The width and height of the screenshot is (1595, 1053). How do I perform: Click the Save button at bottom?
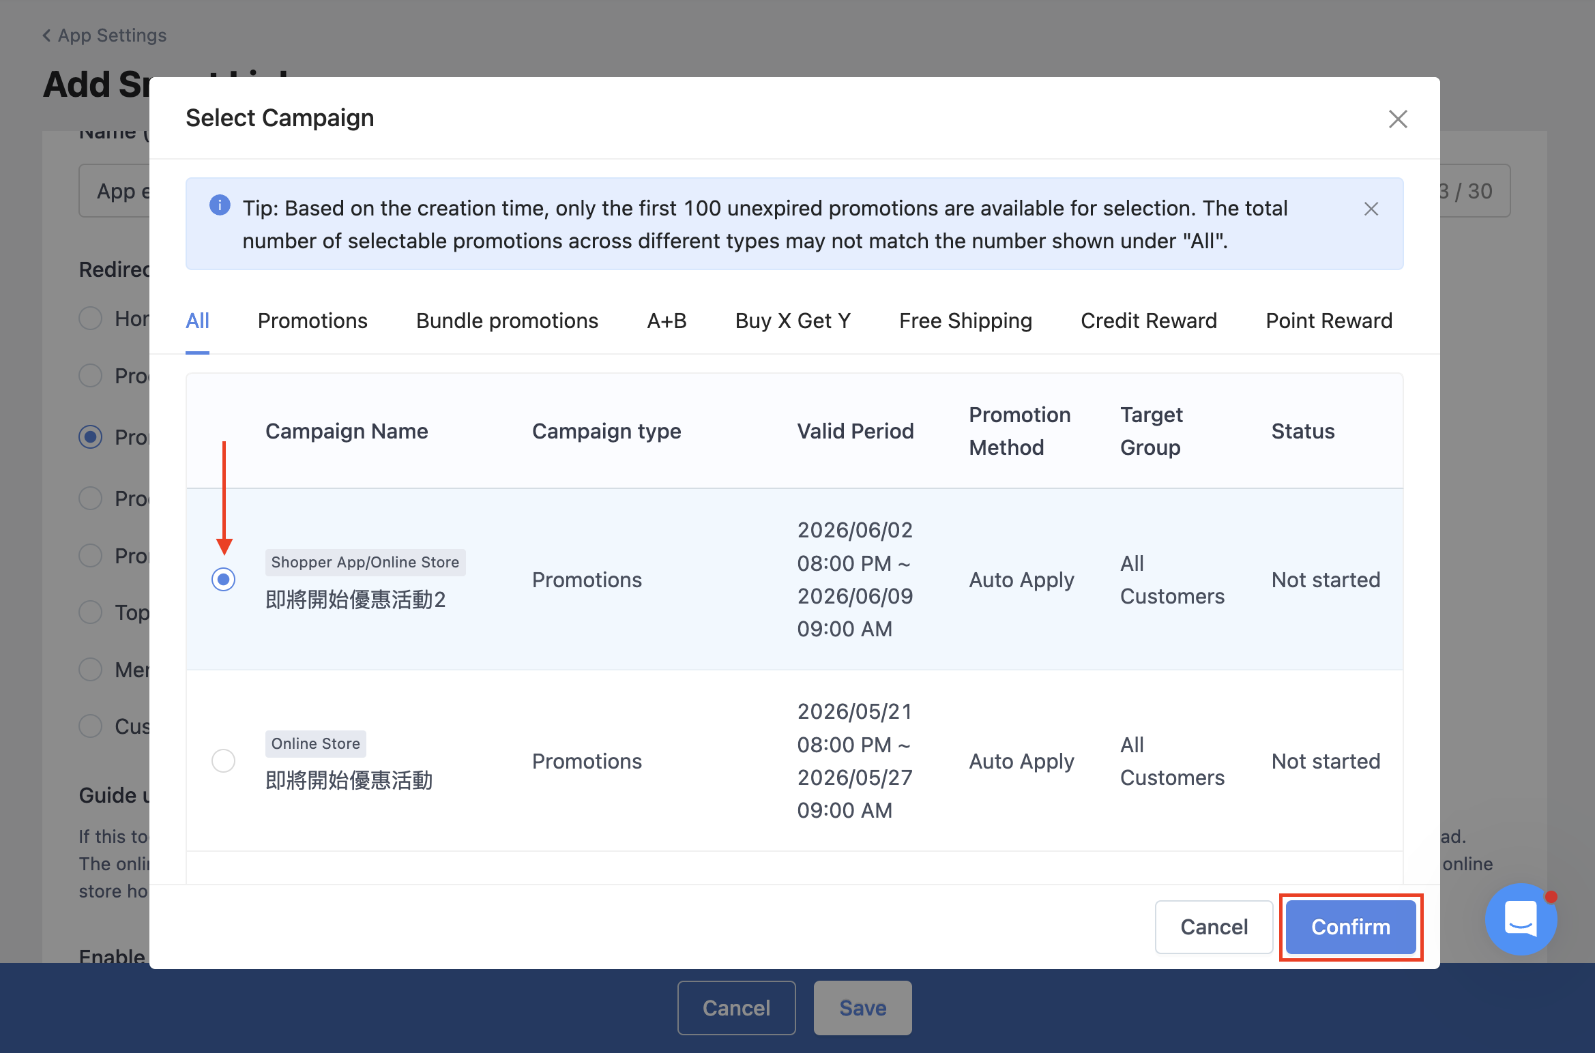tap(863, 1008)
